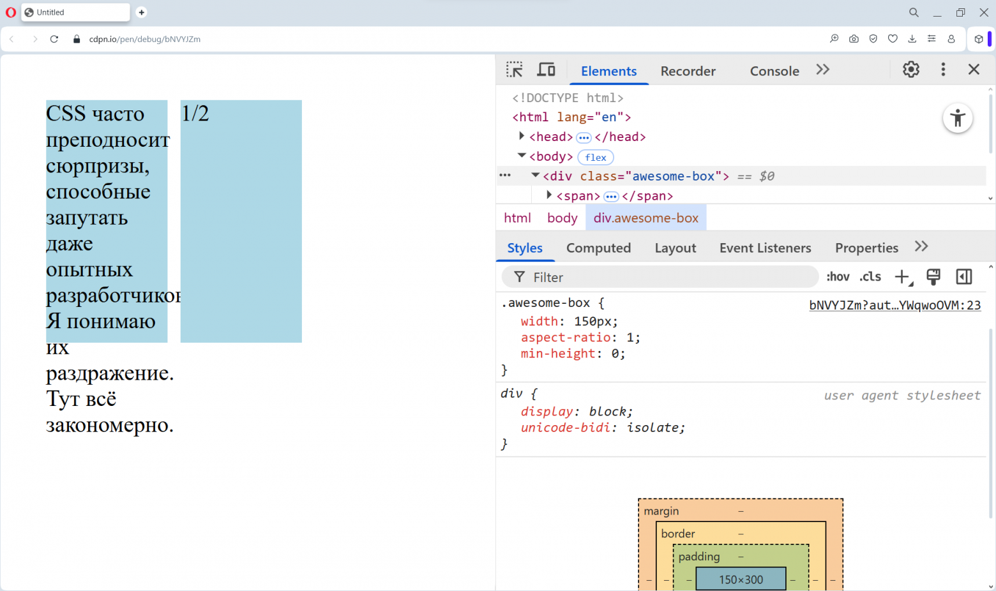Open the computed styles sidebar icon
The height and width of the screenshot is (591, 996).
click(964, 276)
